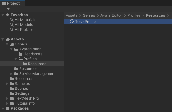Select the ServiceManagement folder
Screen dimensions: 172x112
click(x=37, y=74)
